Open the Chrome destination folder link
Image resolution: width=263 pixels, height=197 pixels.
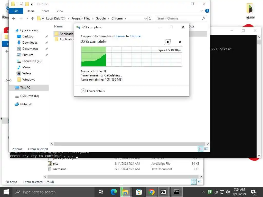(135, 36)
